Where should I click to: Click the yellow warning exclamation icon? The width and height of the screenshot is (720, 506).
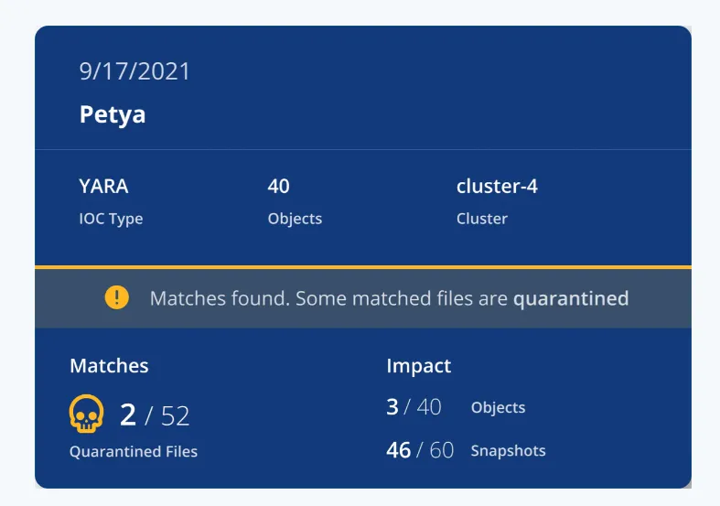117,297
